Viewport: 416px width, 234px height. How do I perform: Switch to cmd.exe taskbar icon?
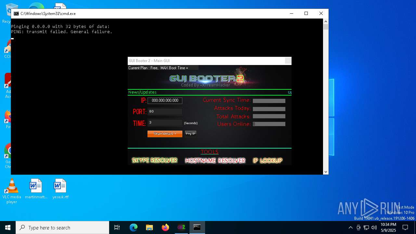[x=197, y=227]
